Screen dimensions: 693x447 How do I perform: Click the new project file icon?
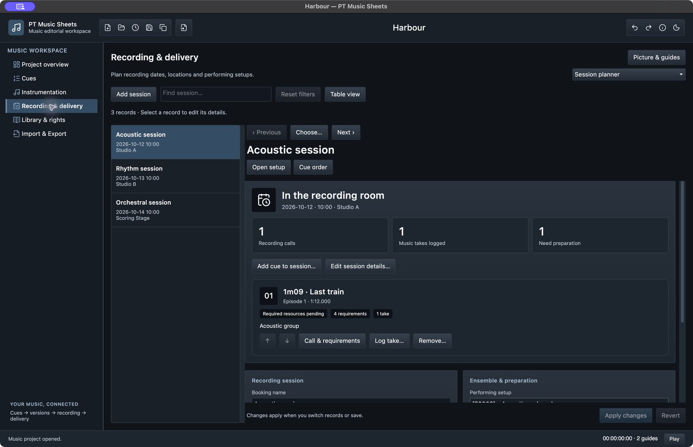(108, 28)
